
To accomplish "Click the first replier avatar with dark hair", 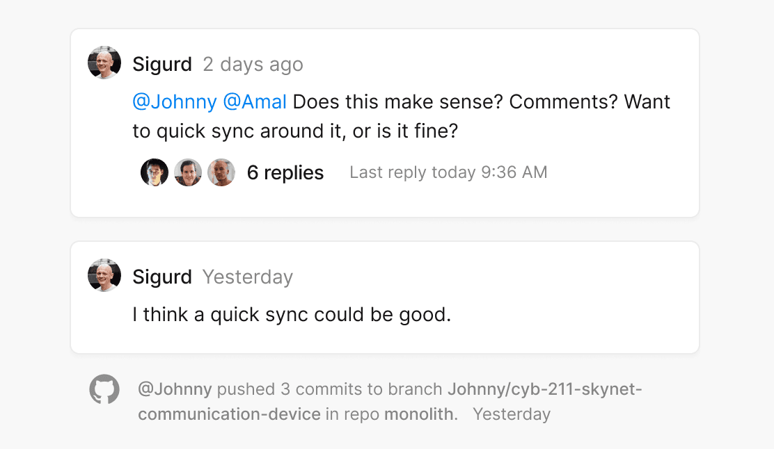I will point(155,172).
